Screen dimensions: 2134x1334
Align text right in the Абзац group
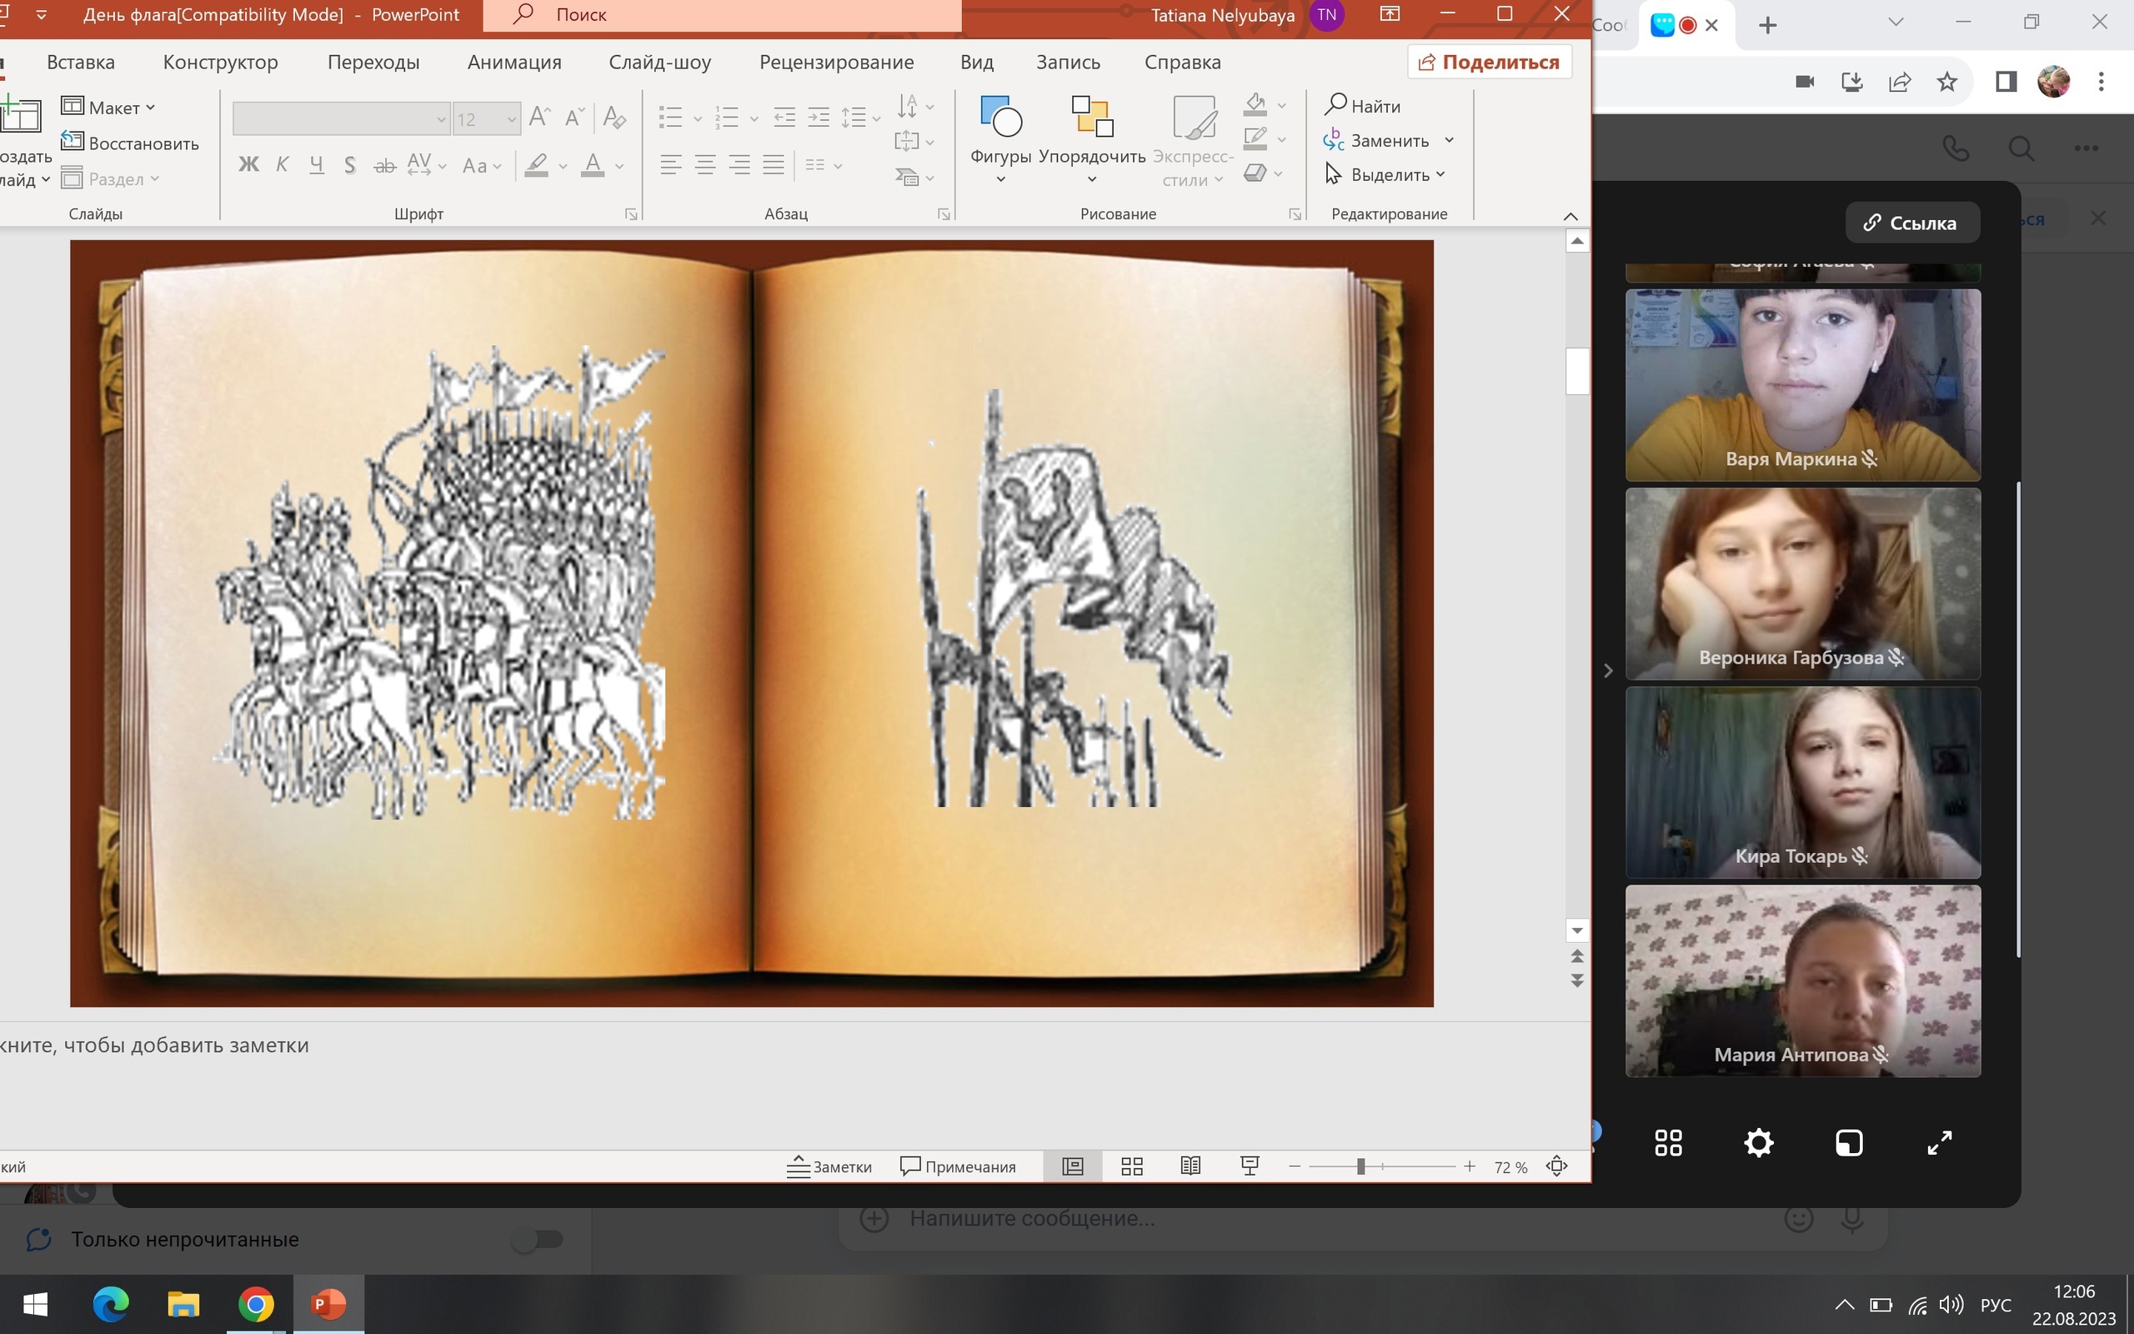click(x=740, y=164)
